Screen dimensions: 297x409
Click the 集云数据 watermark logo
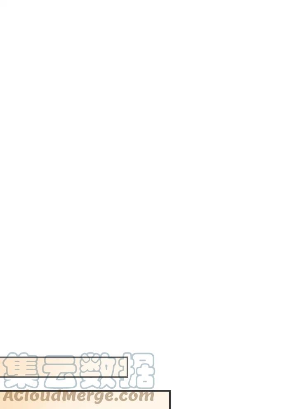79,371
